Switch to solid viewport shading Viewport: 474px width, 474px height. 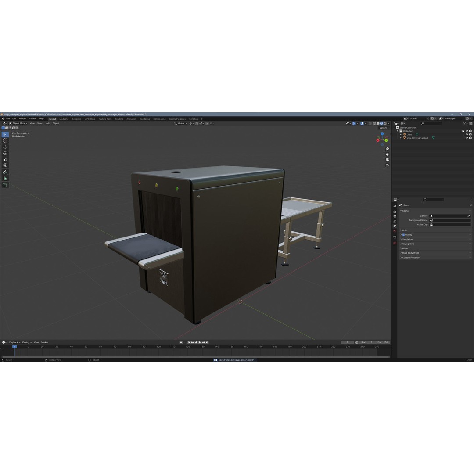click(x=378, y=123)
